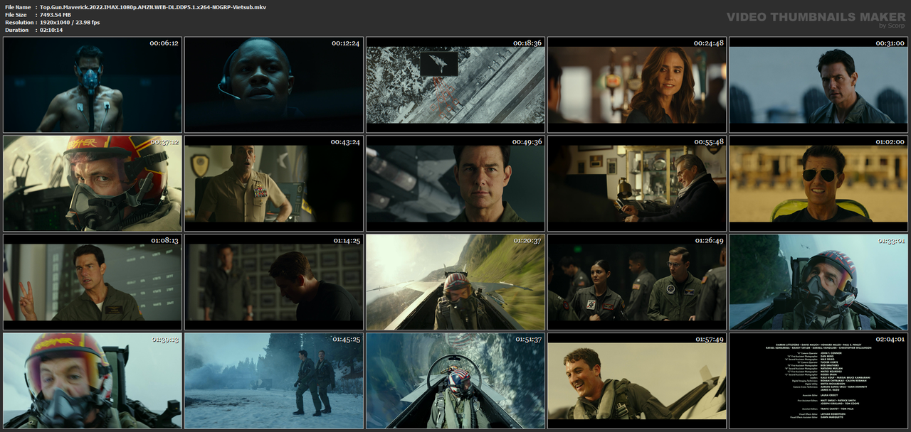The image size is (911, 432).
Task: Select the thumbnail at 00:49:36
Action: tap(455, 184)
